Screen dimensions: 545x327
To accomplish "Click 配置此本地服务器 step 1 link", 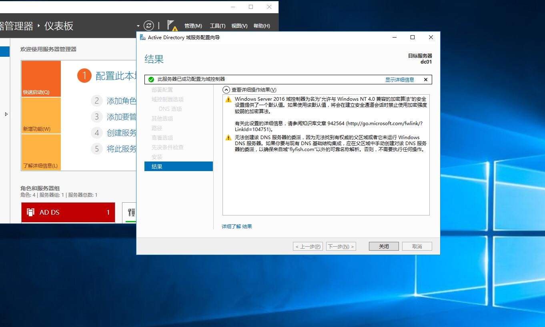I will pos(116,76).
